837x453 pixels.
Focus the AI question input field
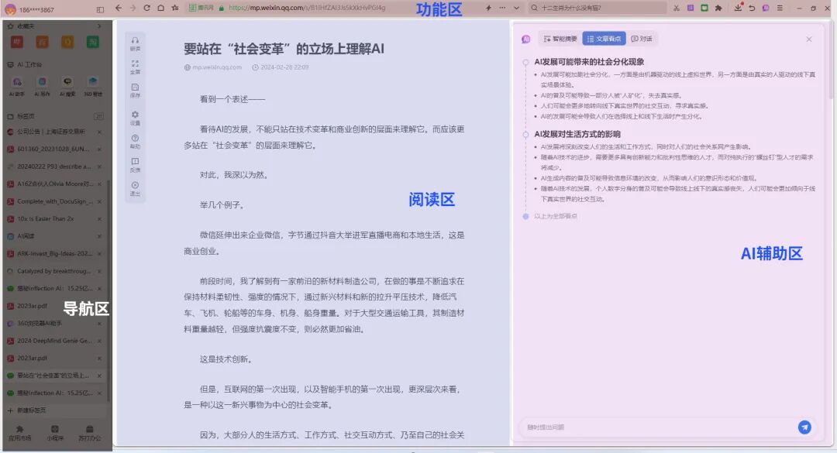659,427
